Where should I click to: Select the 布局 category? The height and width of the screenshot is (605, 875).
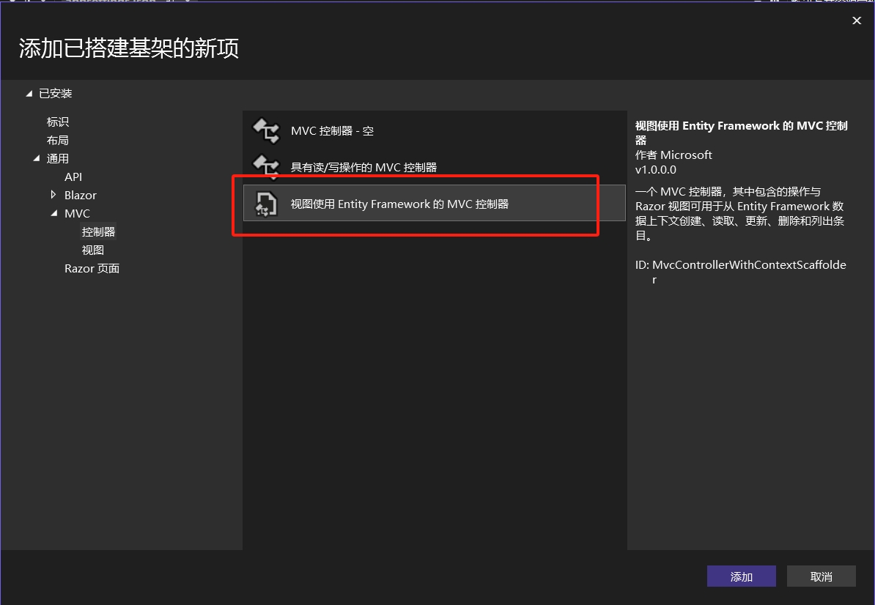[x=57, y=140]
